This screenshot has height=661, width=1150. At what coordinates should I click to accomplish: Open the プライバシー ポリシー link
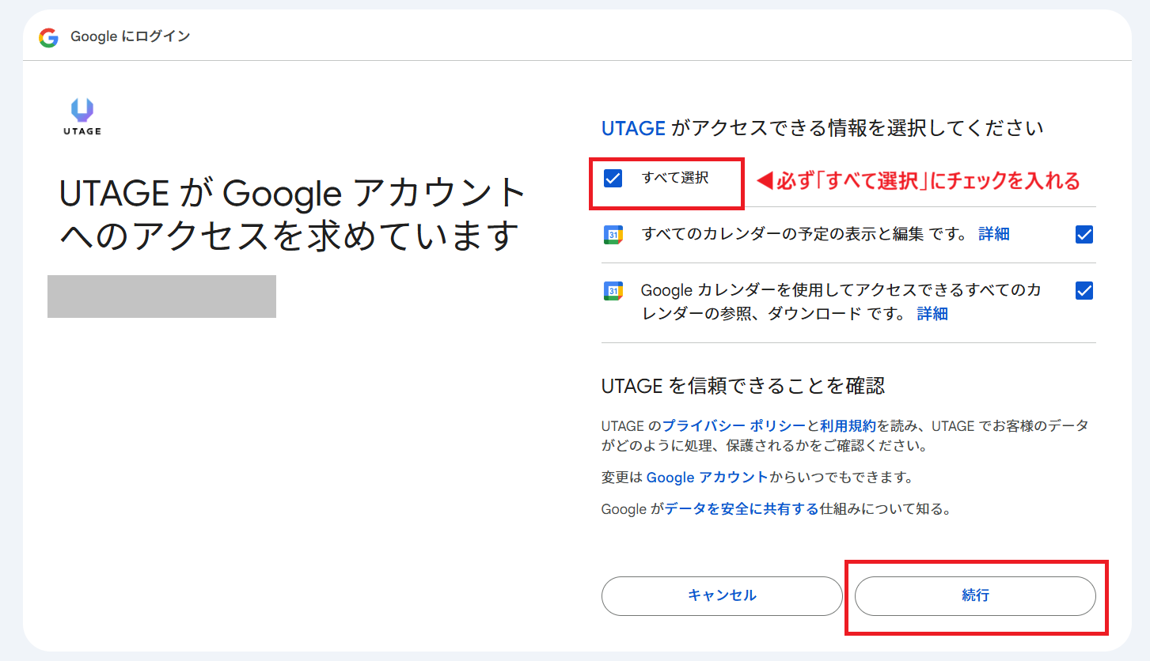tap(734, 426)
